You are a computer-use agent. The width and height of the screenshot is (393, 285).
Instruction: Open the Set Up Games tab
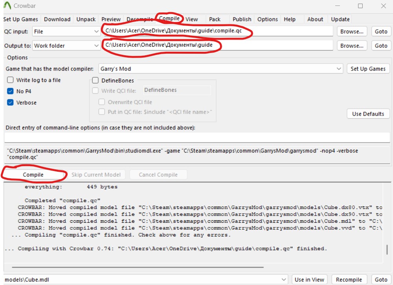[20, 19]
